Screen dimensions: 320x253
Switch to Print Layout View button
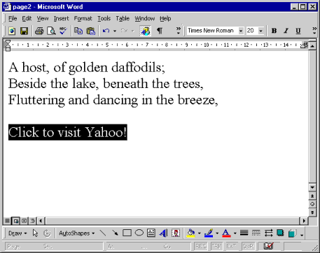tap(24, 221)
